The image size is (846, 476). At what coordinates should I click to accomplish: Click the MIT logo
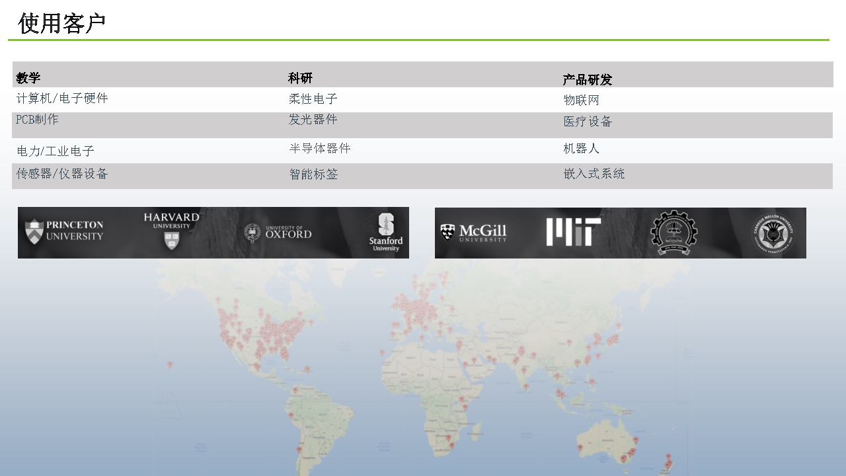(573, 232)
